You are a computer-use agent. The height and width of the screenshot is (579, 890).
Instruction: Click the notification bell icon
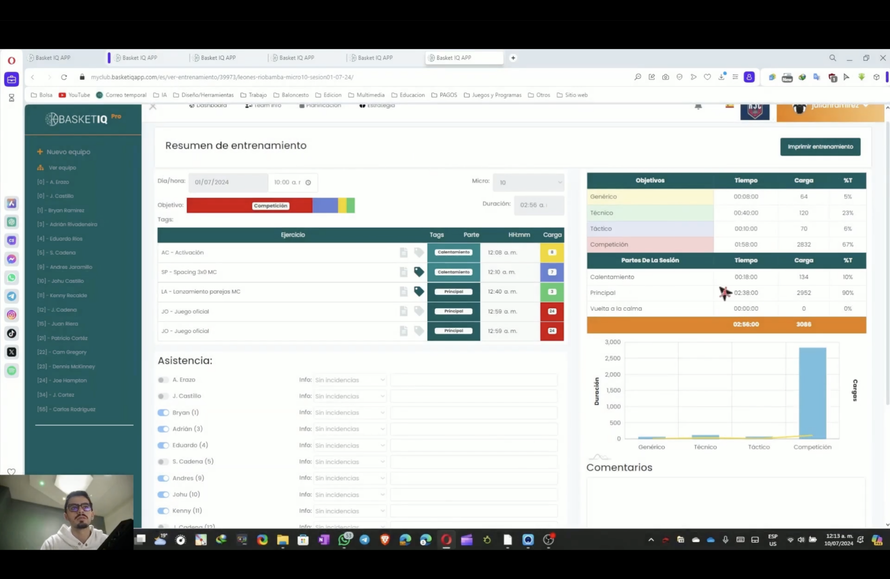pyautogui.click(x=698, y=106)
